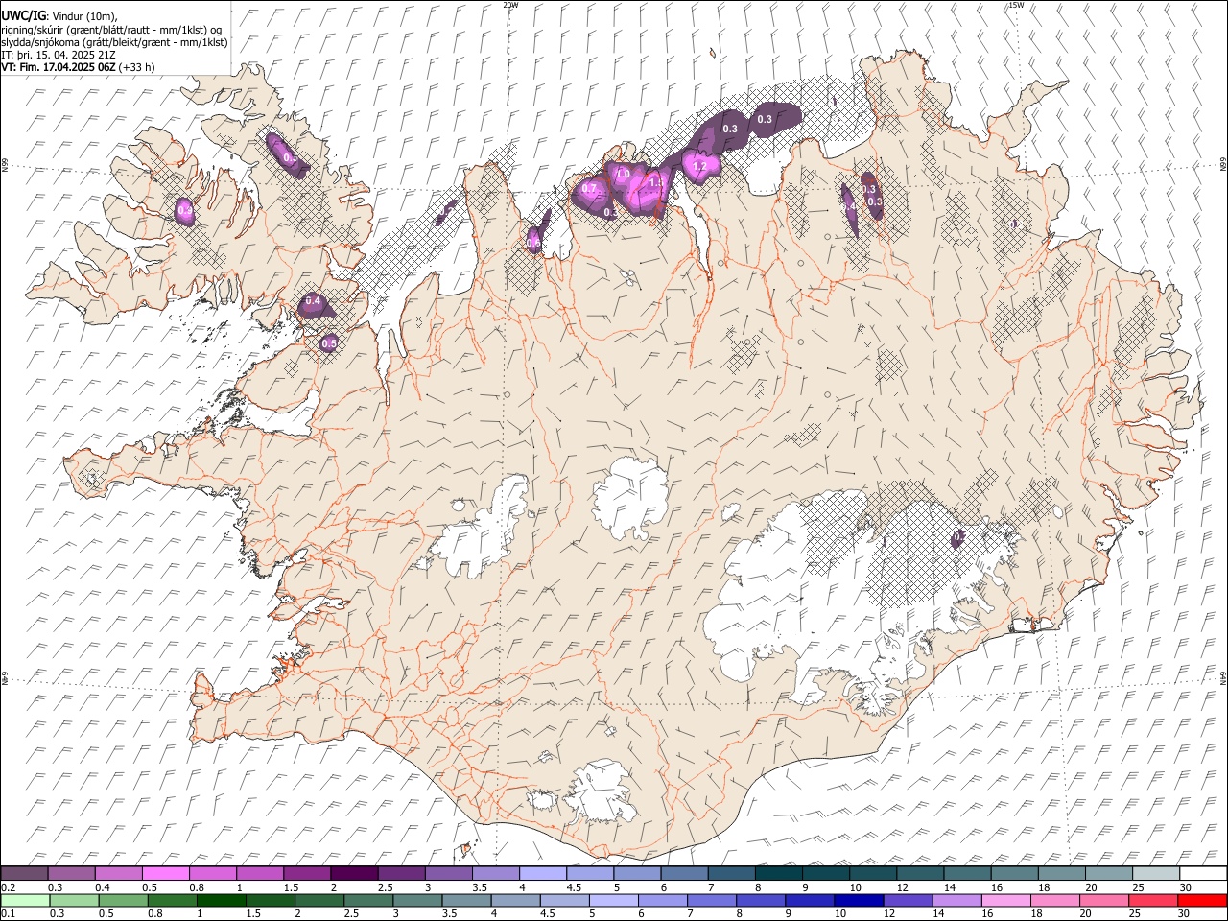Select the light lavender 4 swatch in upper scale
The width and height of the screenshot is (1228, 921).
[542, 873]
